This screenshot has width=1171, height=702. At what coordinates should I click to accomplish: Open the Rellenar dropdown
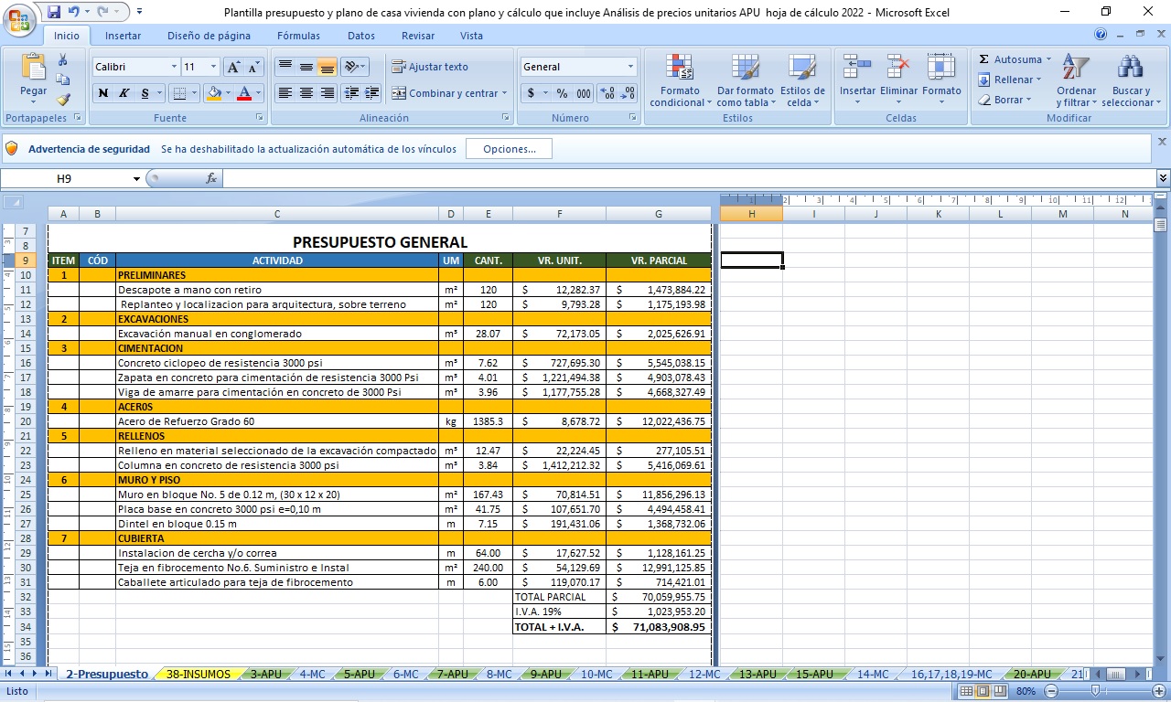tap(1010, 80)
